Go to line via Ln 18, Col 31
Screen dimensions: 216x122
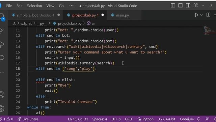point(78,119)
